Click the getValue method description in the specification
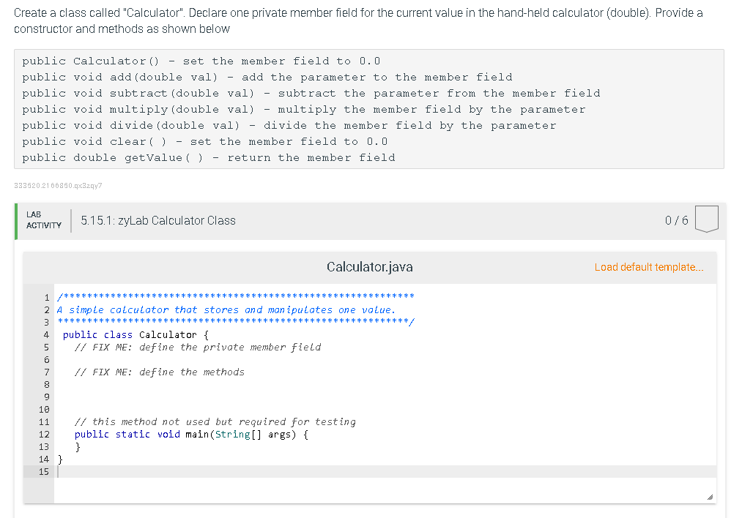 coord(209,157)
